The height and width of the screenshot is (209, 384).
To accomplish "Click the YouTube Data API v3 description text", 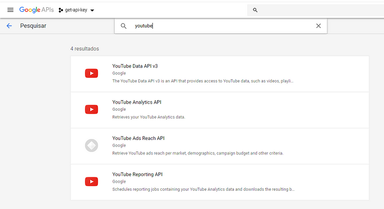I will click(203, 81).
